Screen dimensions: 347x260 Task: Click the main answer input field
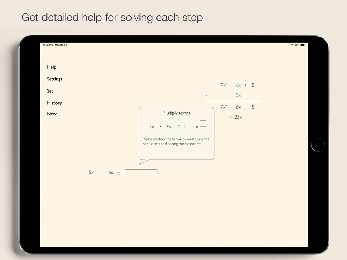click(141, 172)
